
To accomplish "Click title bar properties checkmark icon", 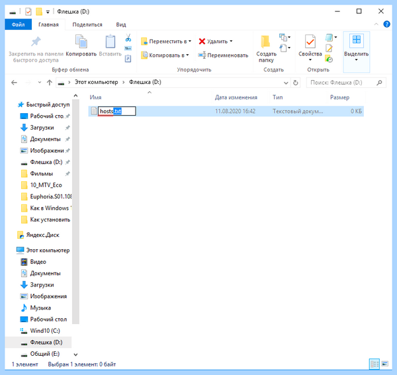I will point(28,12).
